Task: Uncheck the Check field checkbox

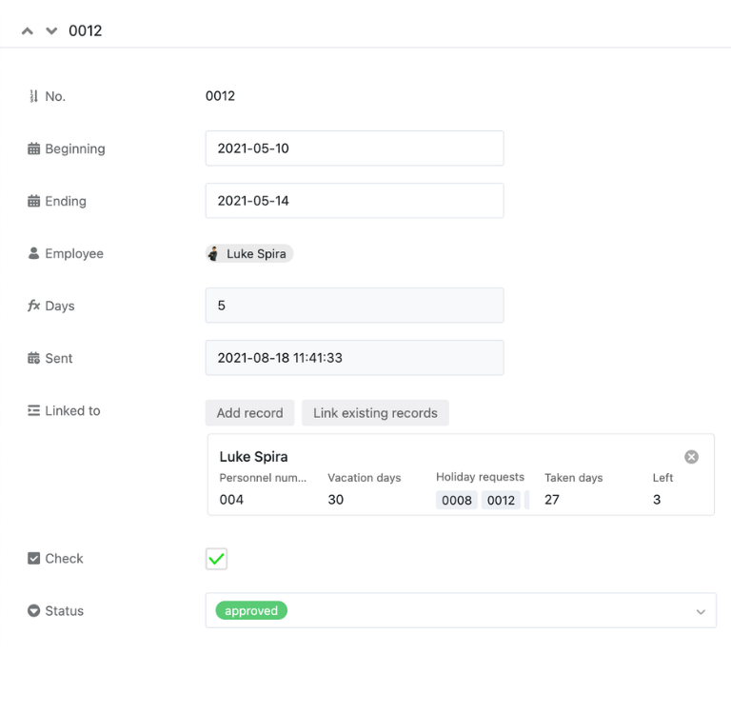Action: coord(216,559)
